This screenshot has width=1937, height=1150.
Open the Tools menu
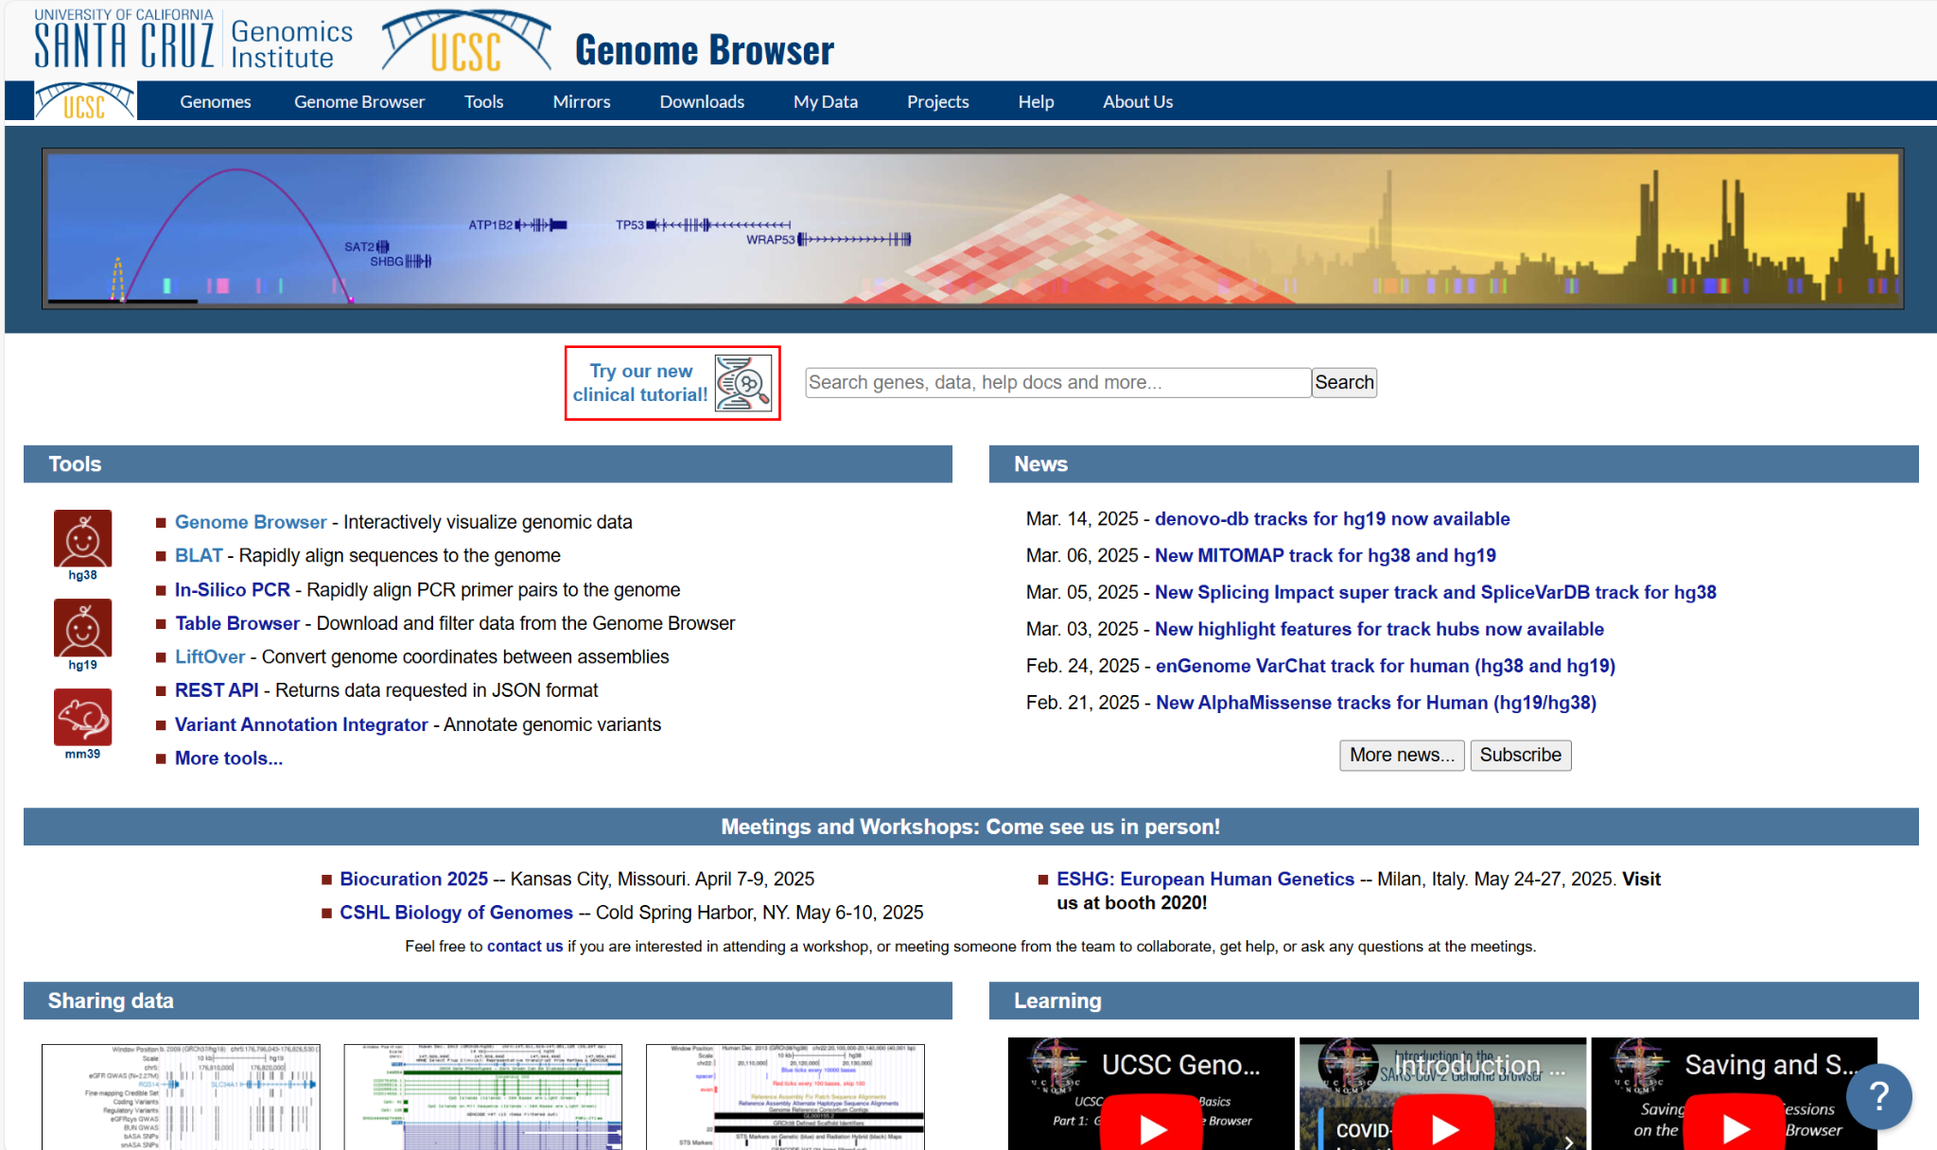[x=483, y=101]
